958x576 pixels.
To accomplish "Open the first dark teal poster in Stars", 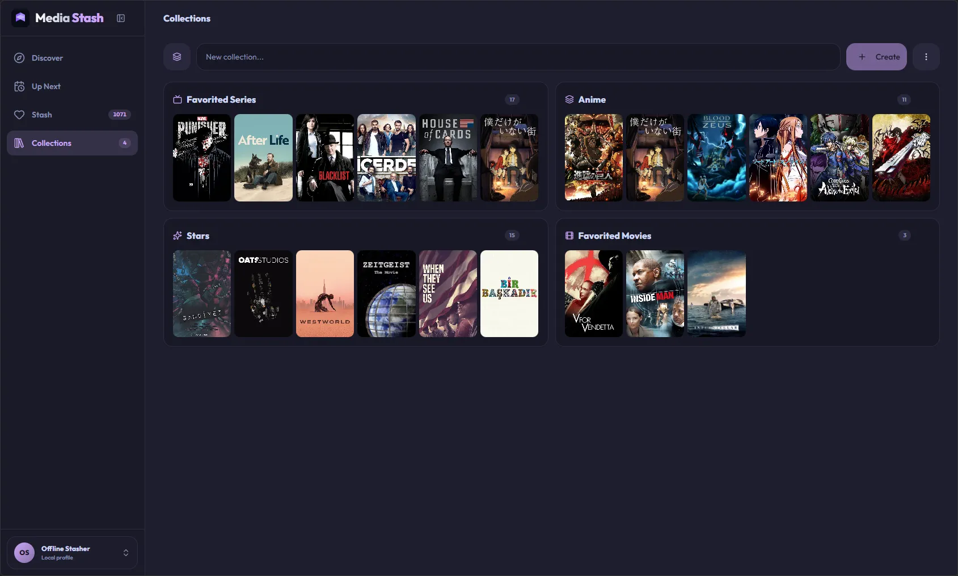I will tap(202, 294).
